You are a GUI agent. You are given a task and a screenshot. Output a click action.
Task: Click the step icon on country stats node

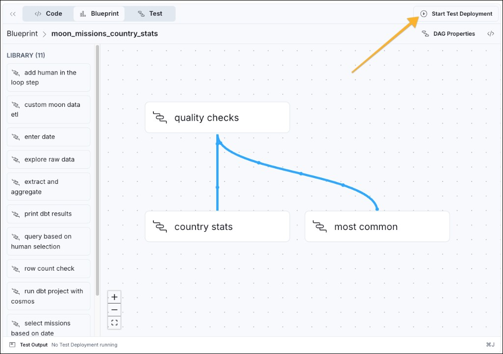pyautogui.click(x=160, y=226)
